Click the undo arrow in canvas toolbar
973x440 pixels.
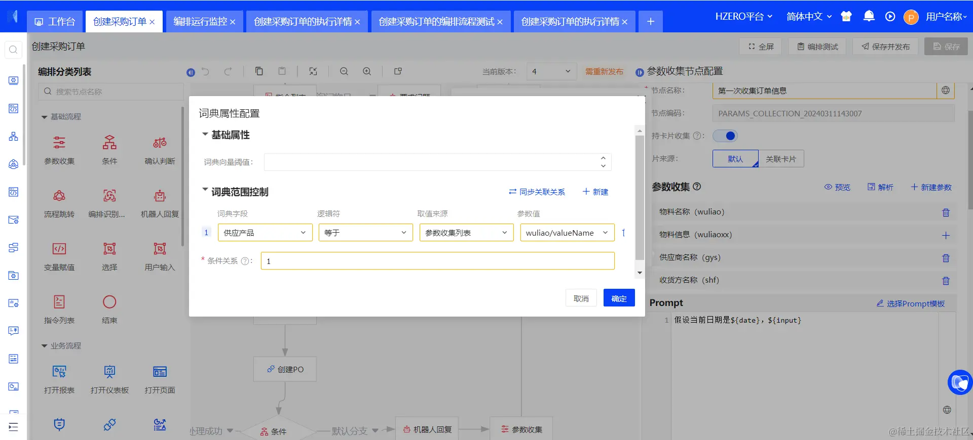tap(205, 71)
